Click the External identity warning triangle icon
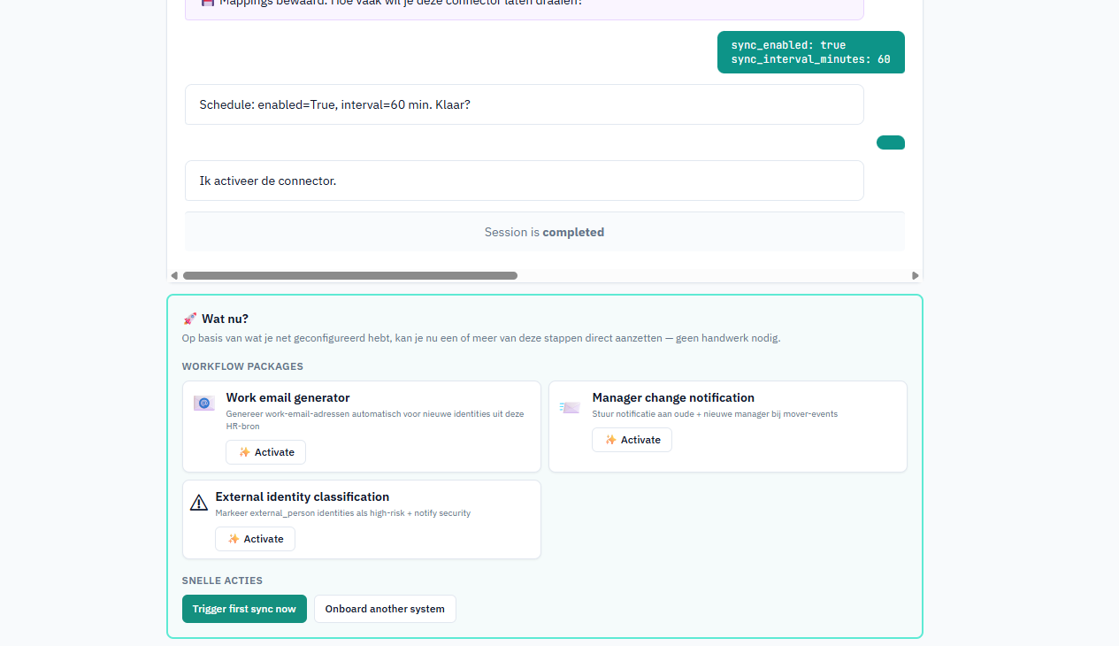The height and width of the screenshot is (646, 1119). pos(199,503)
